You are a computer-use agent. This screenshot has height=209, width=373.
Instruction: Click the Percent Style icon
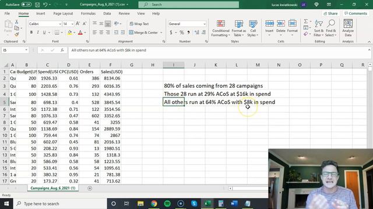(182, 33)
